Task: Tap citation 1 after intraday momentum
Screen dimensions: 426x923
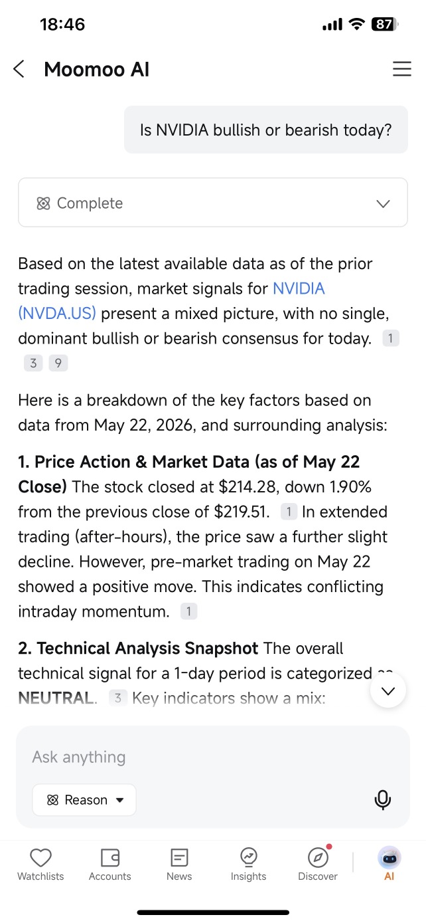Action: click(189, 611)
